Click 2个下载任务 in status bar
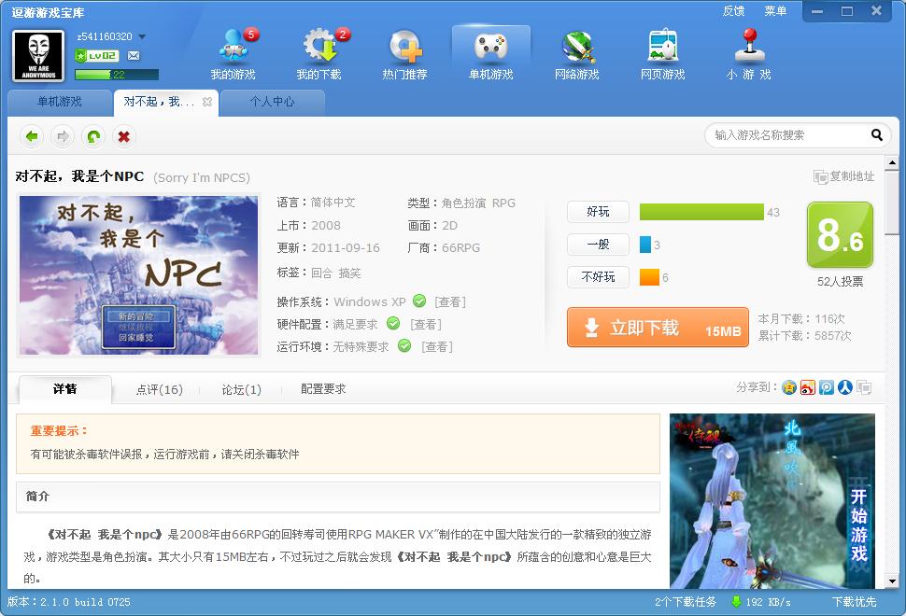This screenshot has width=906, height=616. (686, 602)
